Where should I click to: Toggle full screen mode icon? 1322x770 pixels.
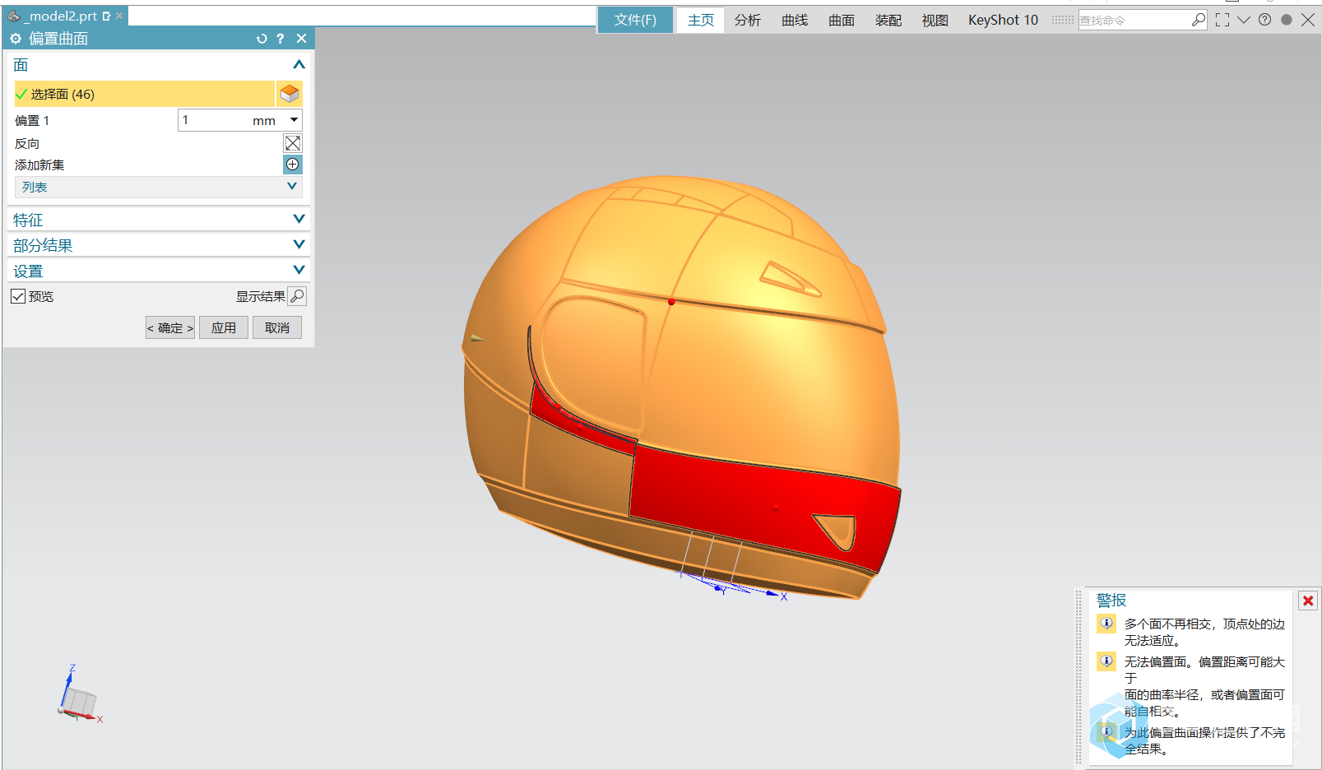(1222, 20)
